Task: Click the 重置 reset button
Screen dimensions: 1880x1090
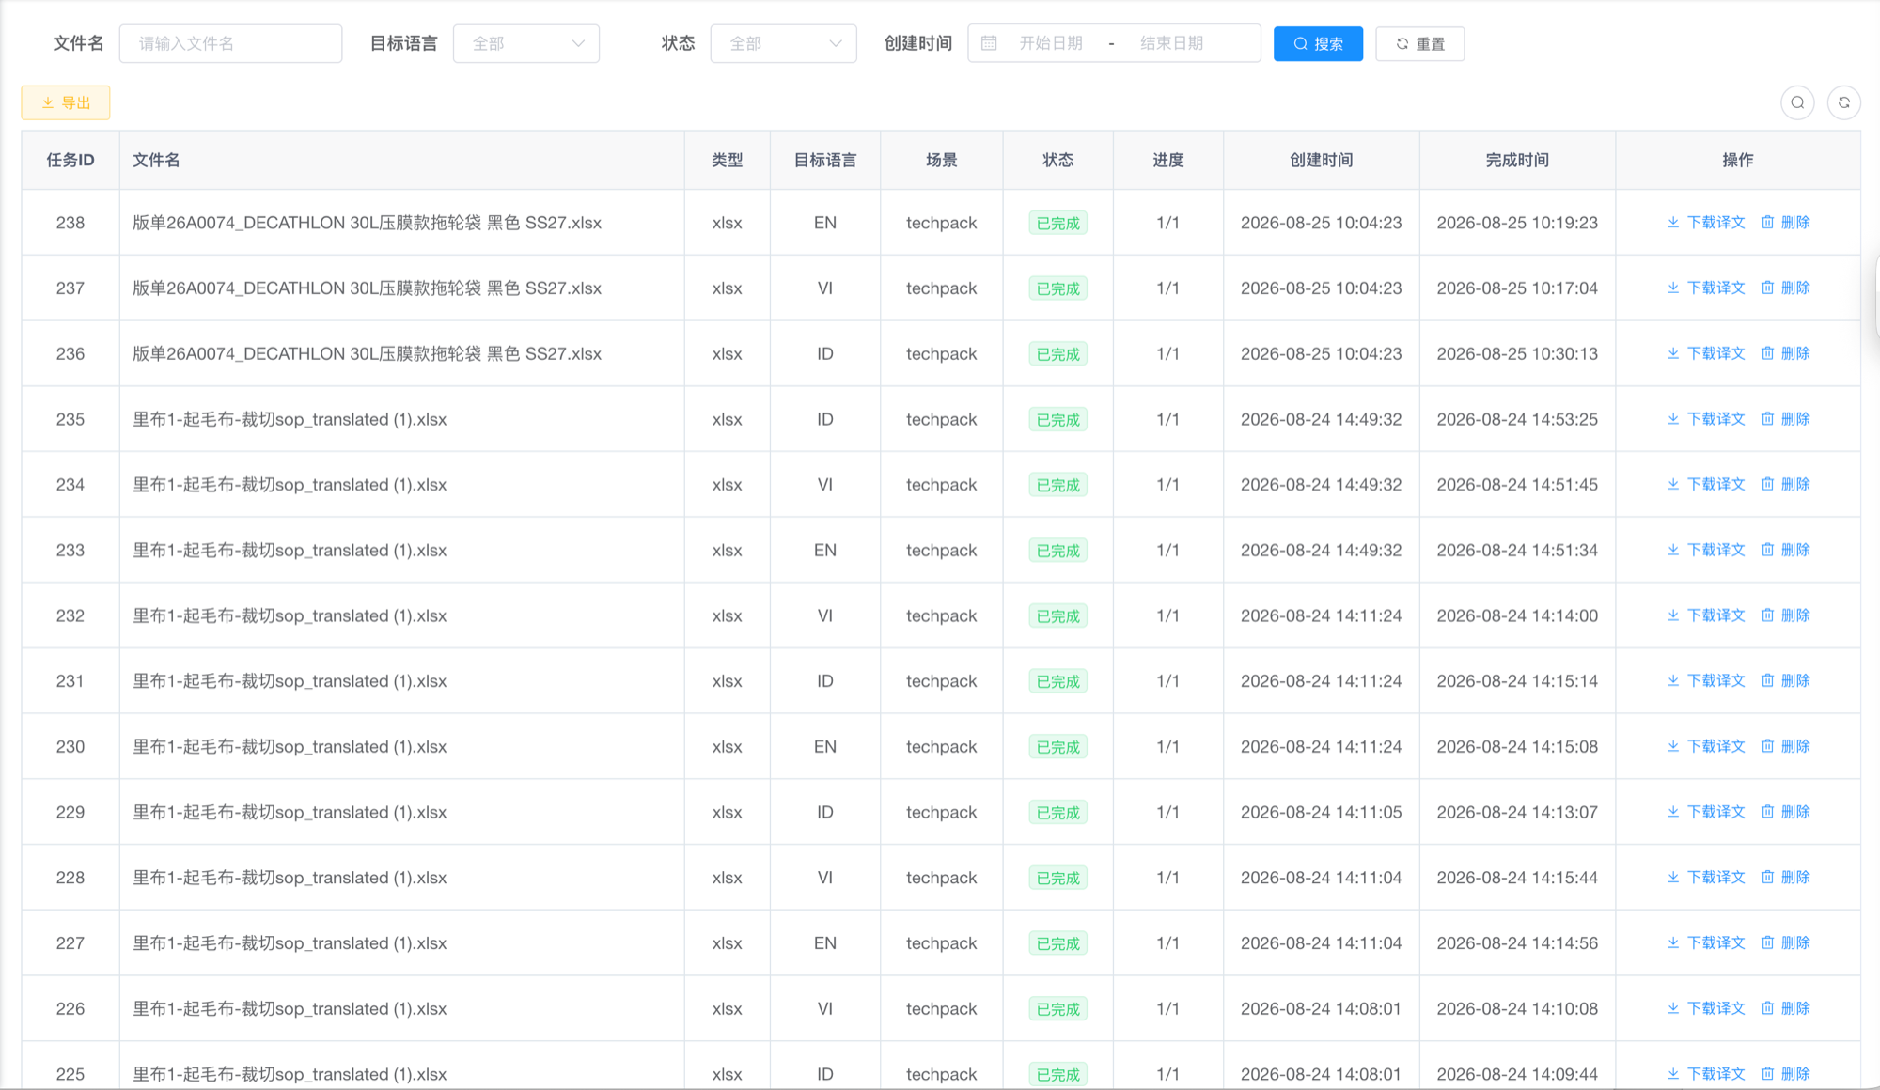Action: tap(1419, 43)
